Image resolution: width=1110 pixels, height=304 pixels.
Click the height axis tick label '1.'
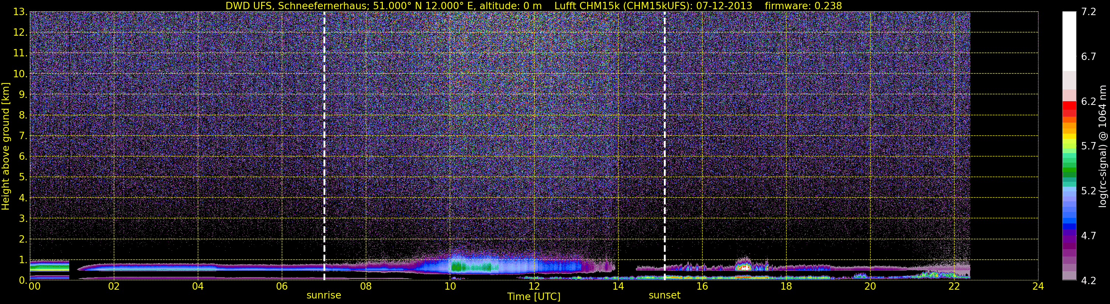coord(23,259)
